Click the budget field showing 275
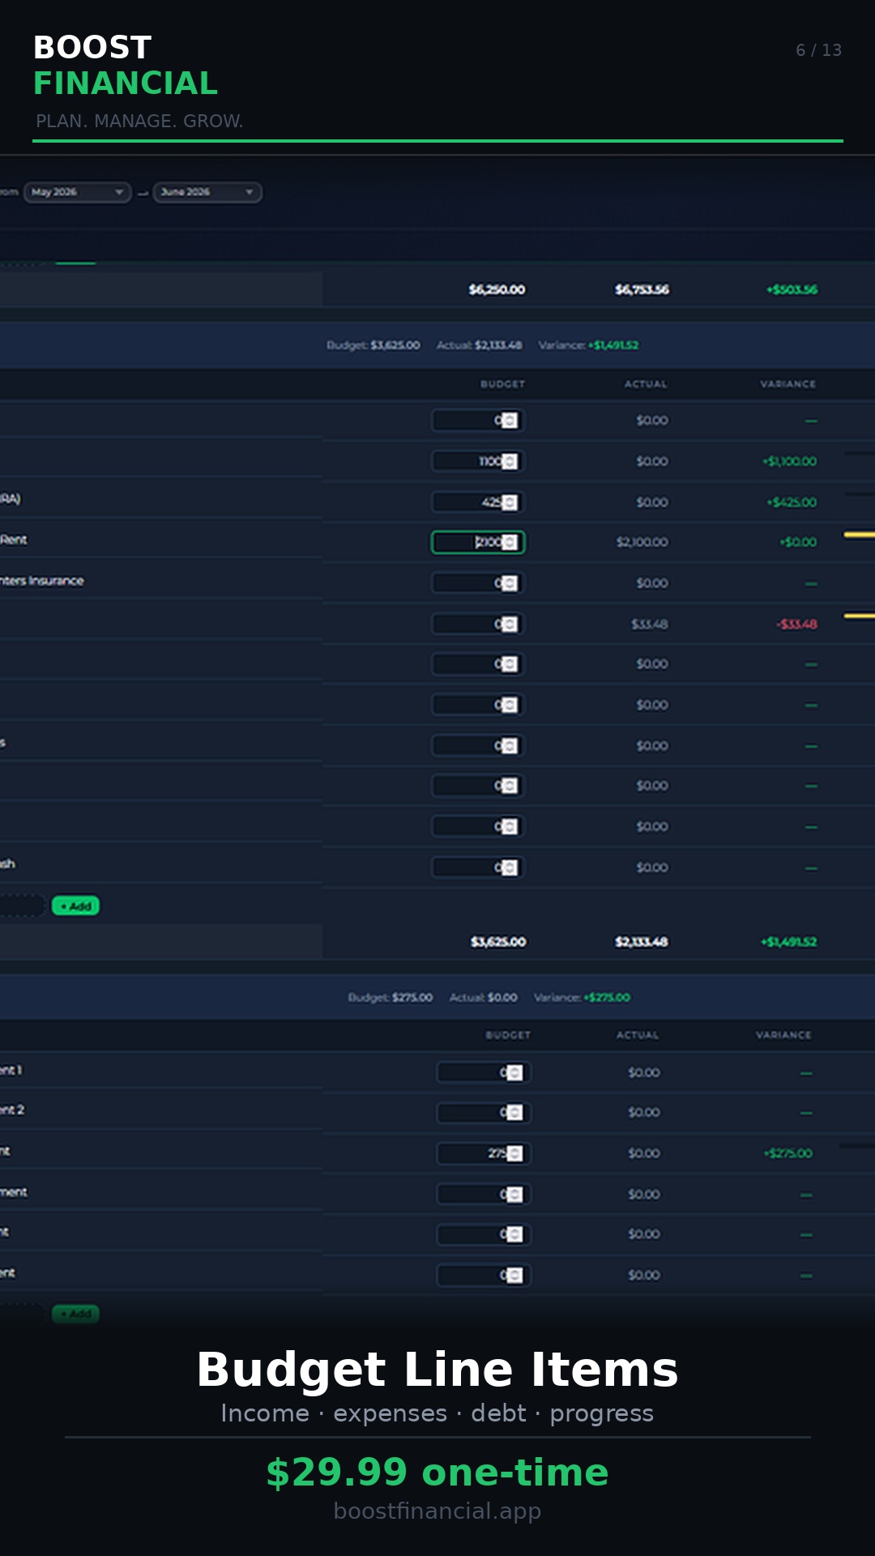The width and height of the screenshot is (875, 1556). pos(484,1153)
